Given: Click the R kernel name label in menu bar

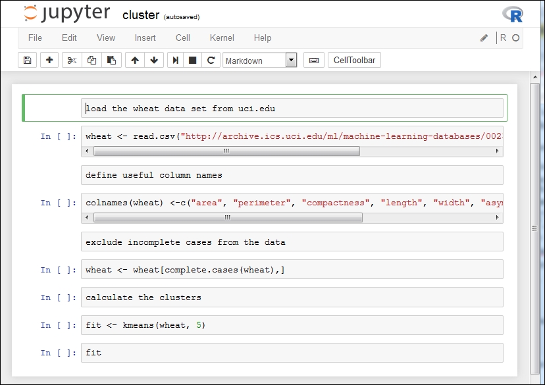Looking at the screenshot, I should pyautogui.click(x=503, y=38).
